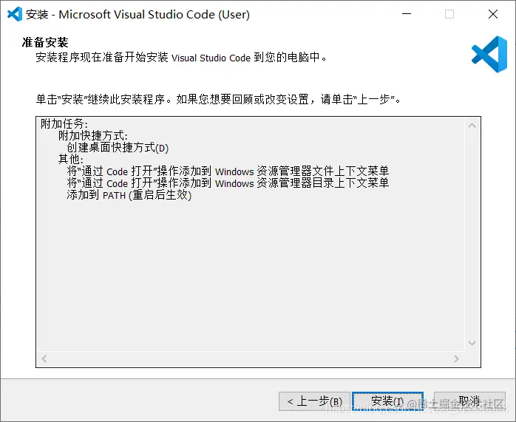Viewport: 516px width, 422px height.
Task: Click the horizontal scroll right arrow
Action: tap(456, 358)
